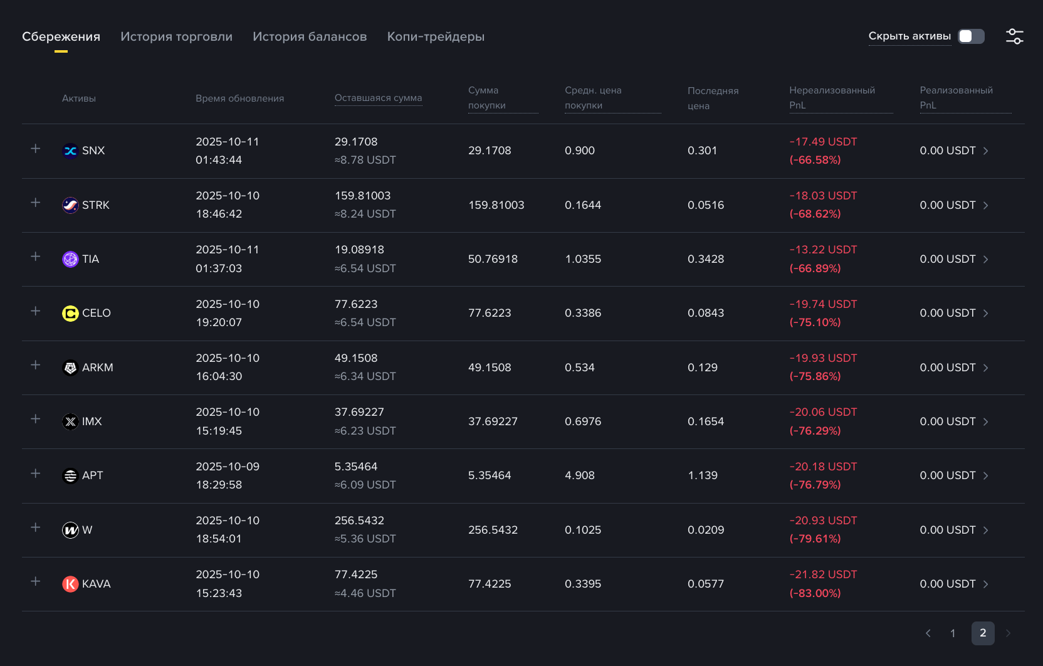The width and height of the screenshot is (1043, 666).
Task: Click the KAVA coin icon
Action: pos(70,584)
